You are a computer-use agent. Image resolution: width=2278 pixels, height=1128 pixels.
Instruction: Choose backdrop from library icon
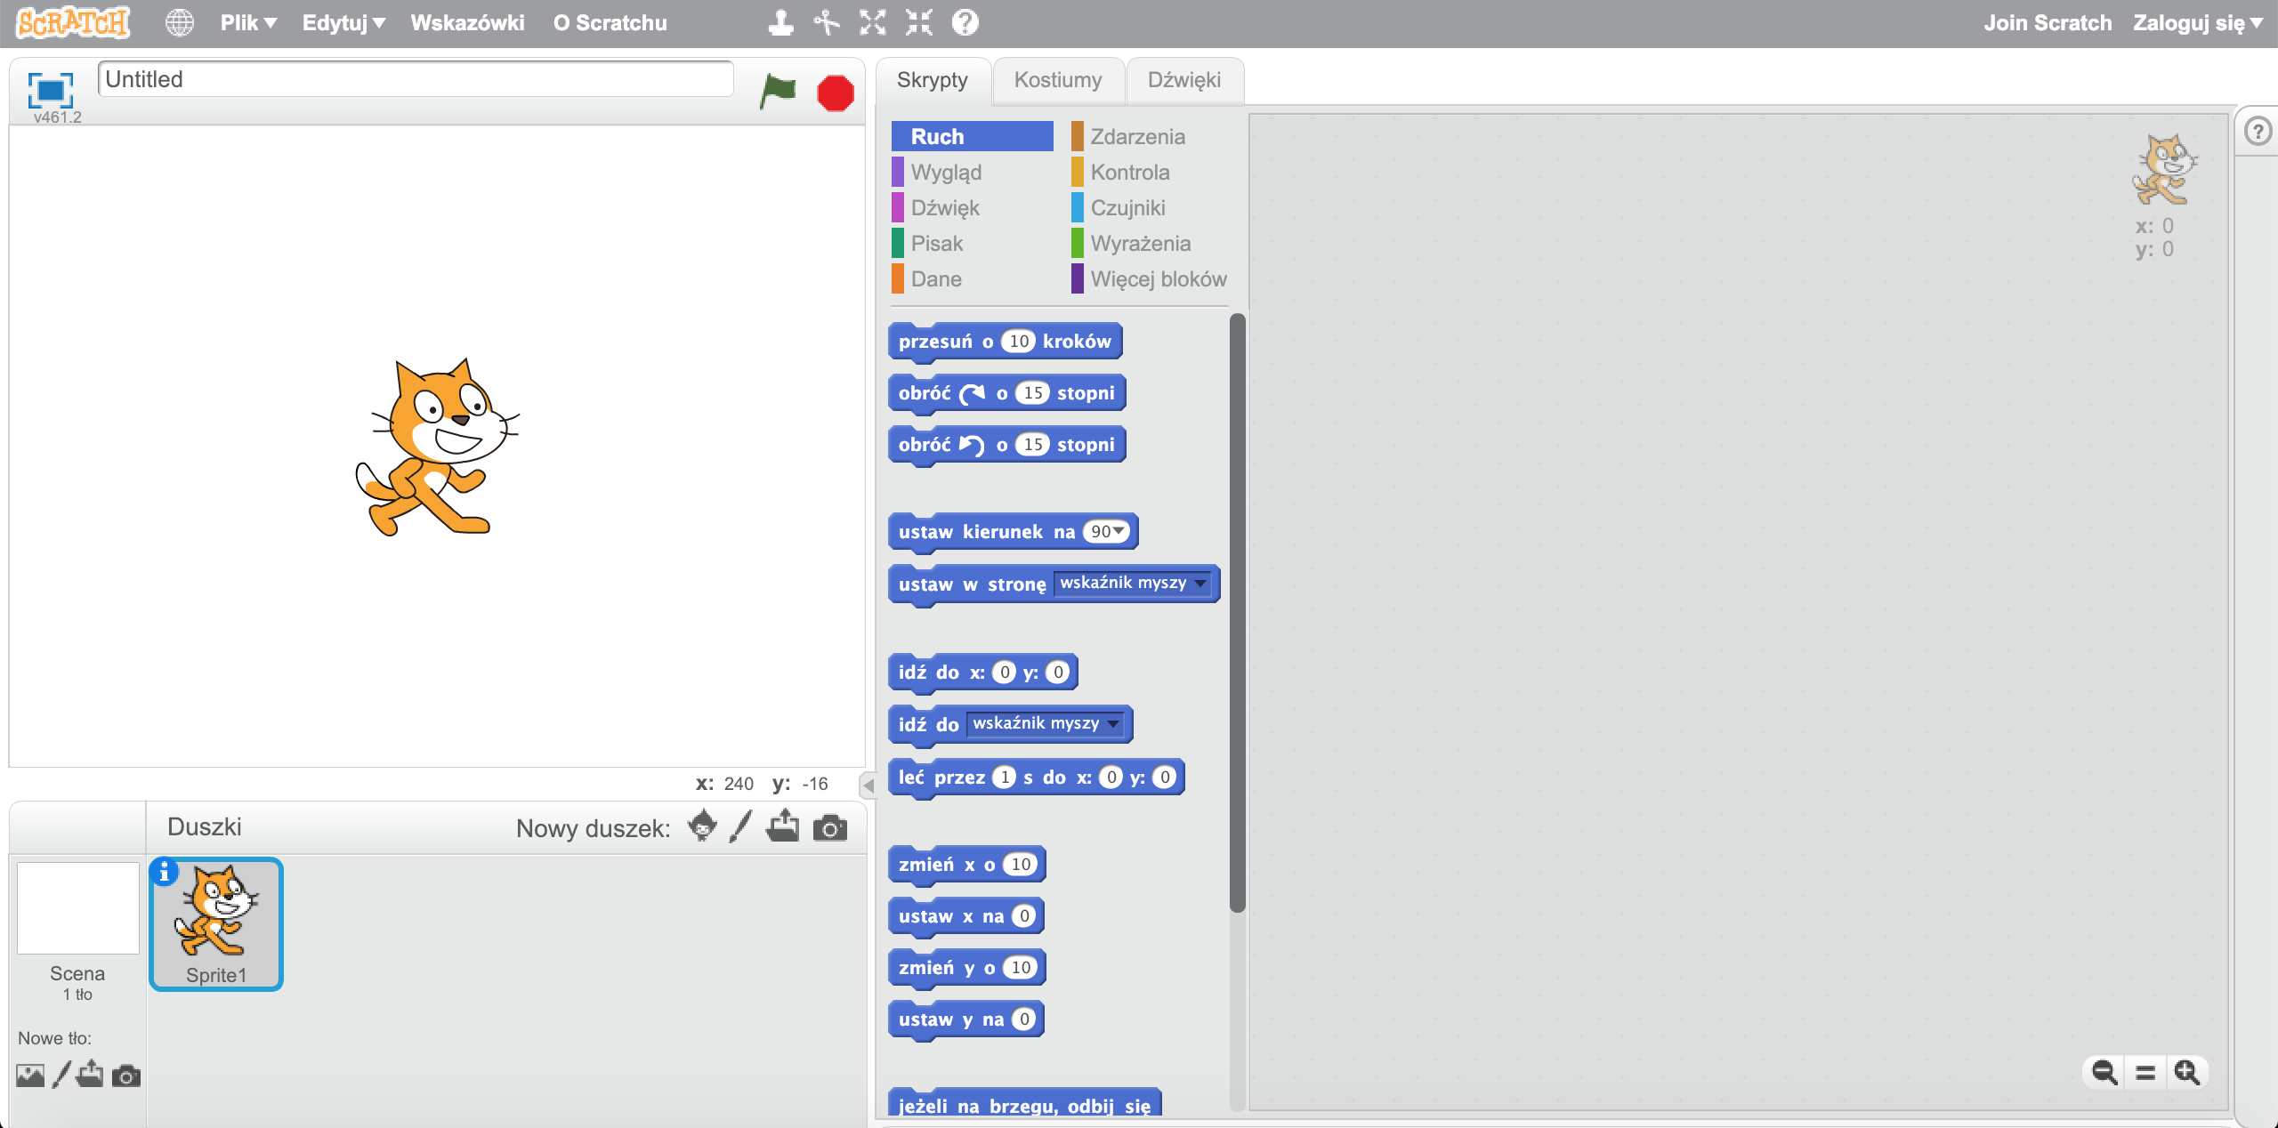[x=30, y=1076]
